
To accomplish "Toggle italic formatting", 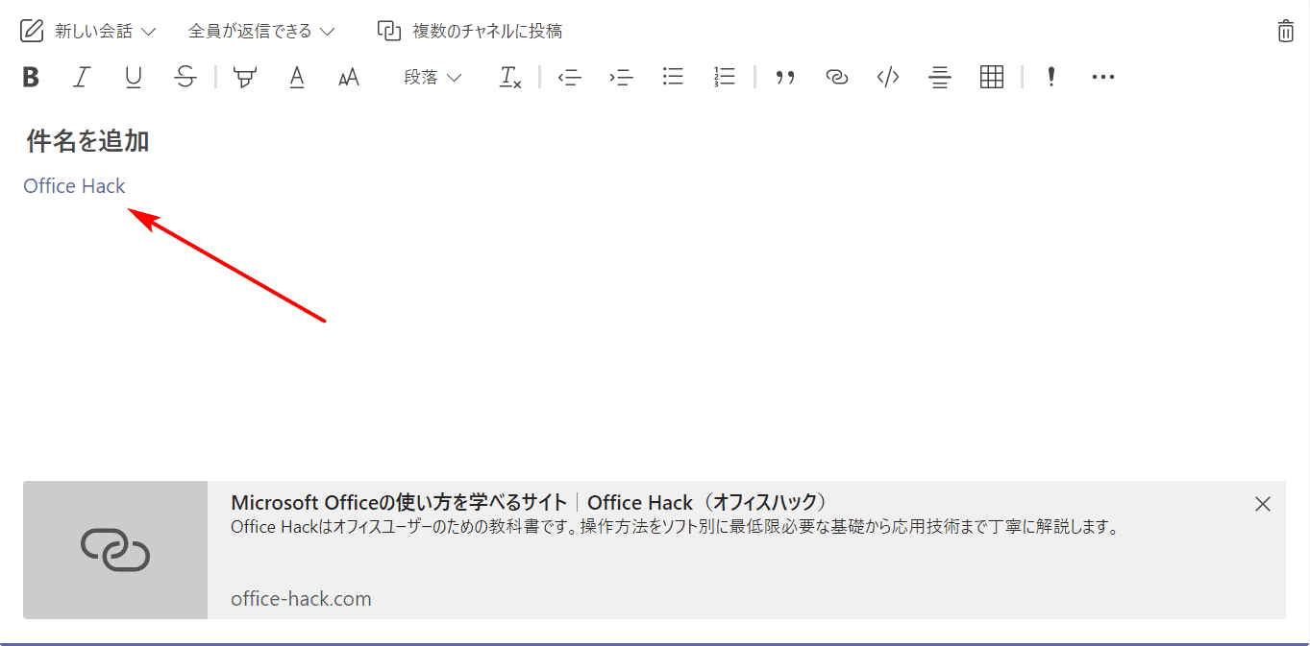I will pyautogui.click(x=82, y=78).
